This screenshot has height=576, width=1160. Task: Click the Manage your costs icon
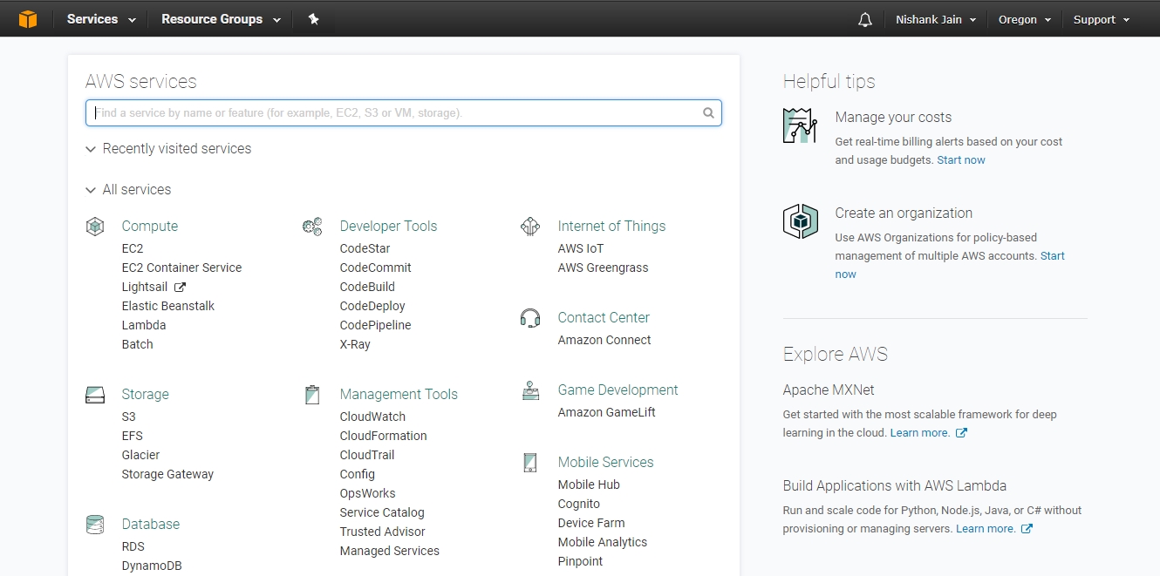click(800, 126)
